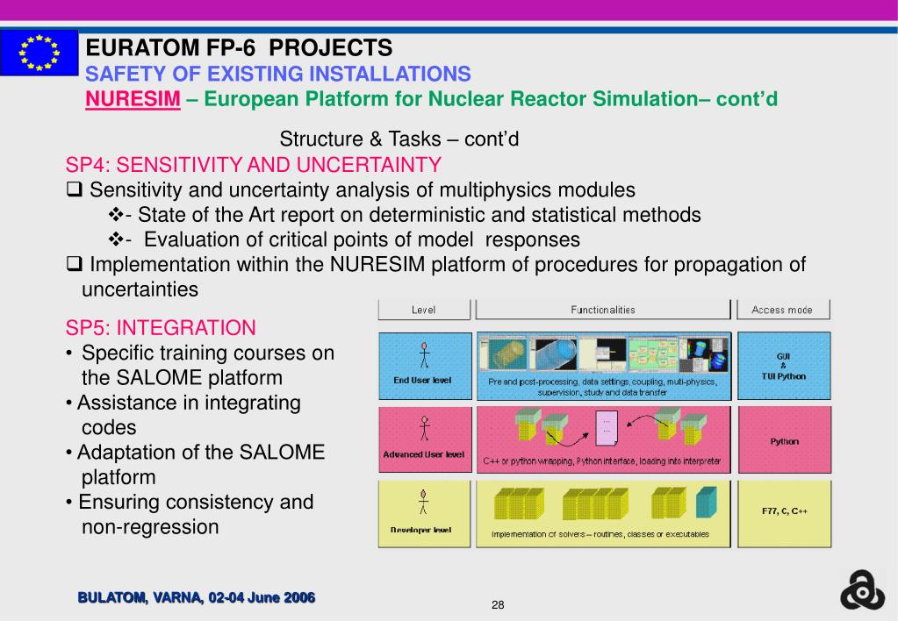Click the NURESIM hyperlink
Screen dimensions: 898x621
[133, 99]
